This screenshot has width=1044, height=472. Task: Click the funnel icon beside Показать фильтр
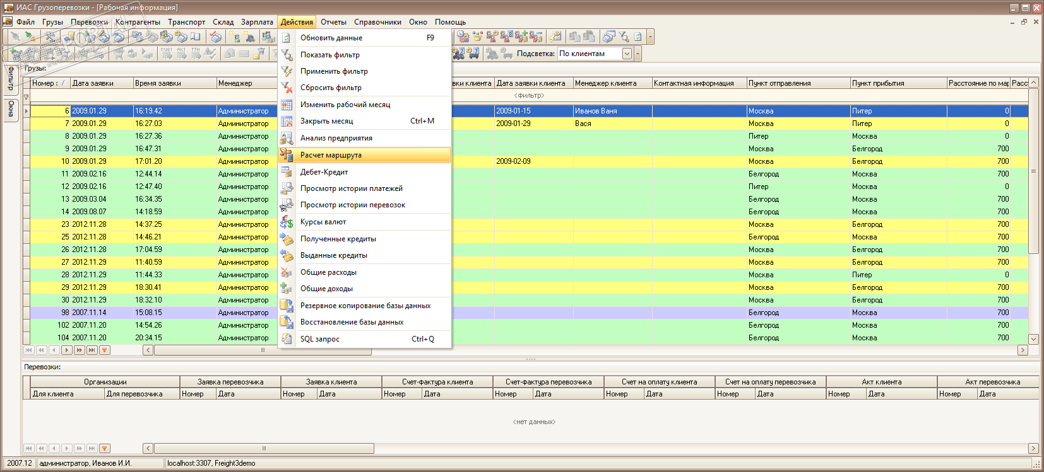click(x=287, y=55)
